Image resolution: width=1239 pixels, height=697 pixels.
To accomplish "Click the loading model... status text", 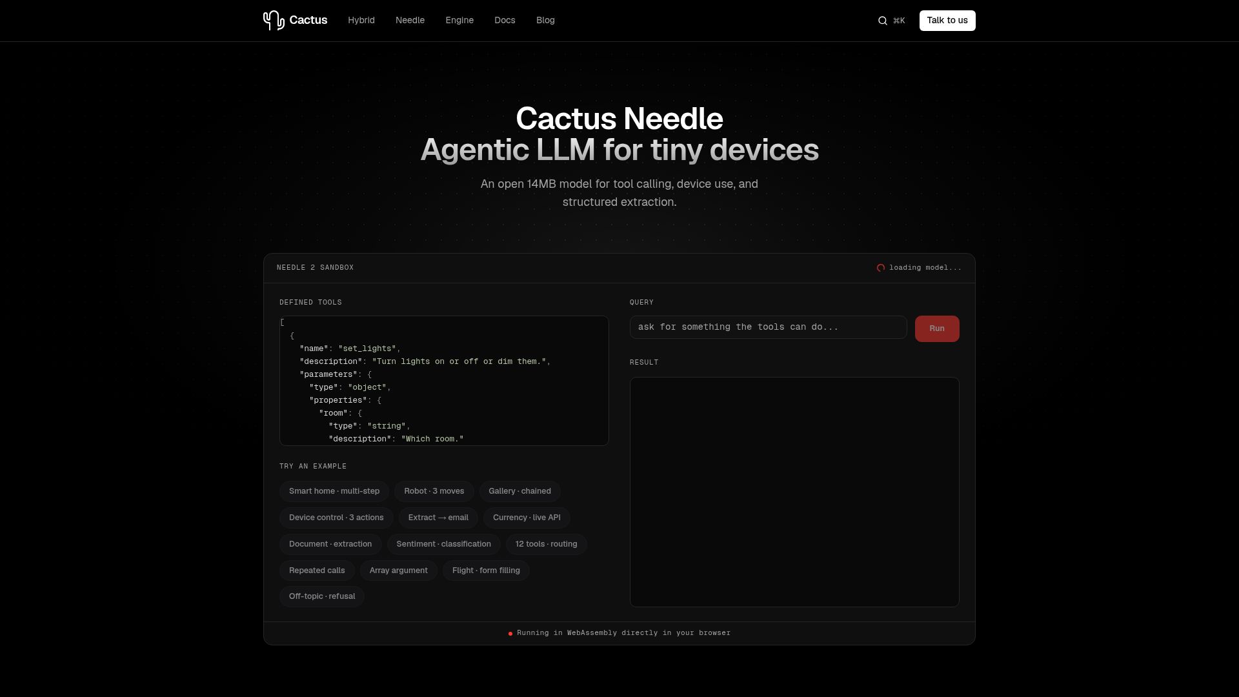I will (925, 268).
